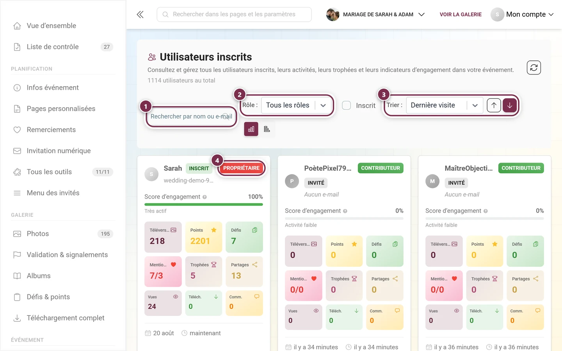Image resolution: width=562 pixels, height=351 pixels.
Task: Click the Validation & signalements flag icon
Action: pos(17,255)
